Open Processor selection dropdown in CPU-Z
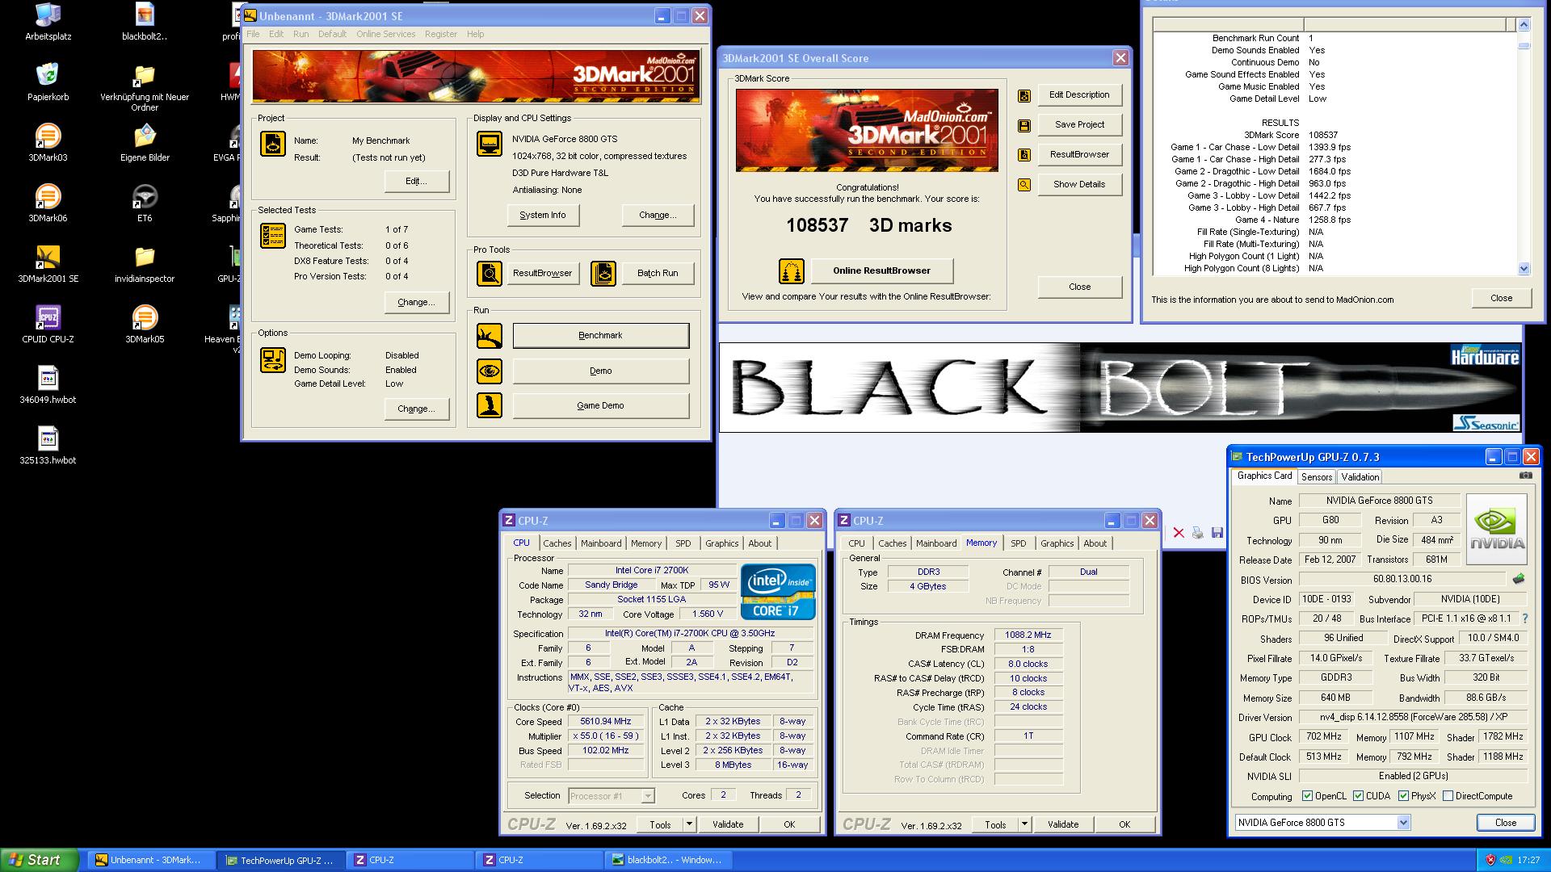This screenshot has width=1551, height=872. point(647,796)
